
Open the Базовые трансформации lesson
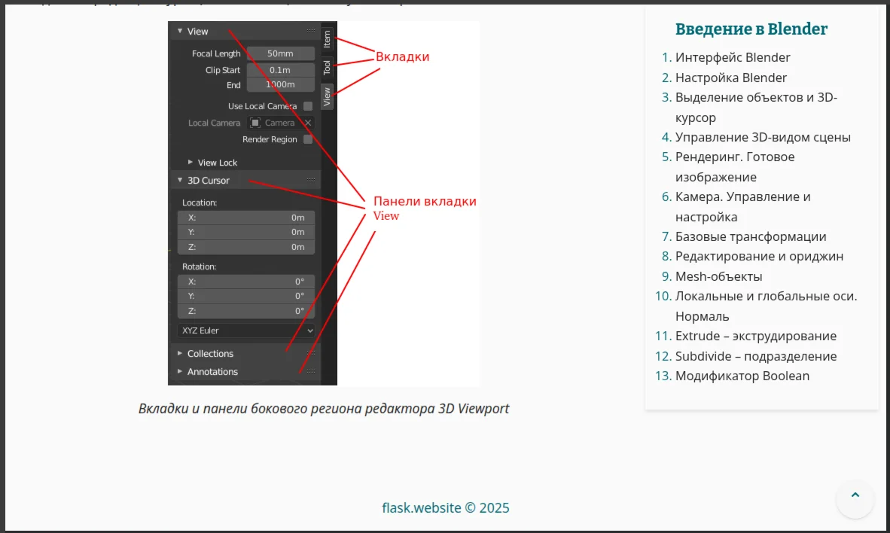[x=751, y=236]
